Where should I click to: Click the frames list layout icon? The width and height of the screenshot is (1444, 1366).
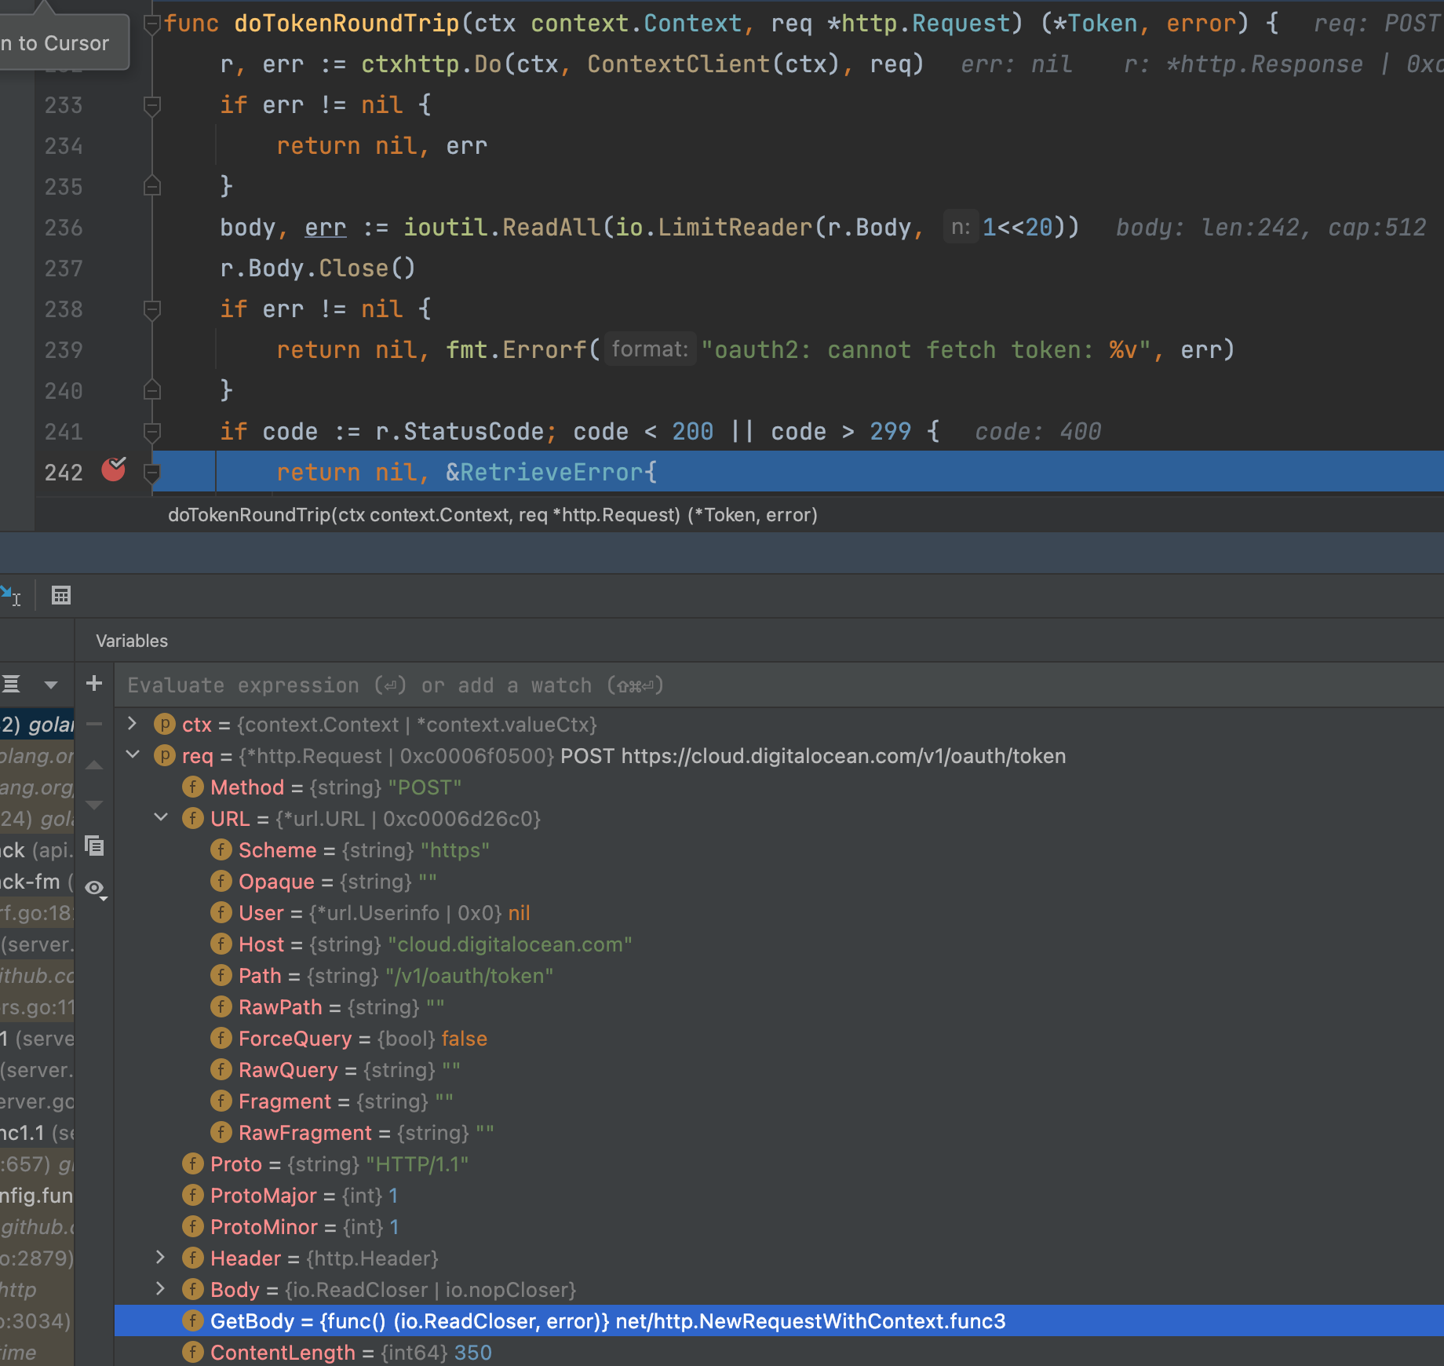[11, 684]
